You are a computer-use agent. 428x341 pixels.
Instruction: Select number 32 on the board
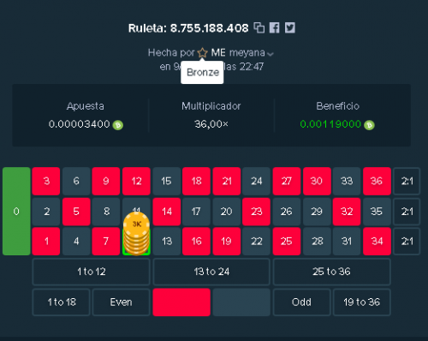click(x=347, y=212)
